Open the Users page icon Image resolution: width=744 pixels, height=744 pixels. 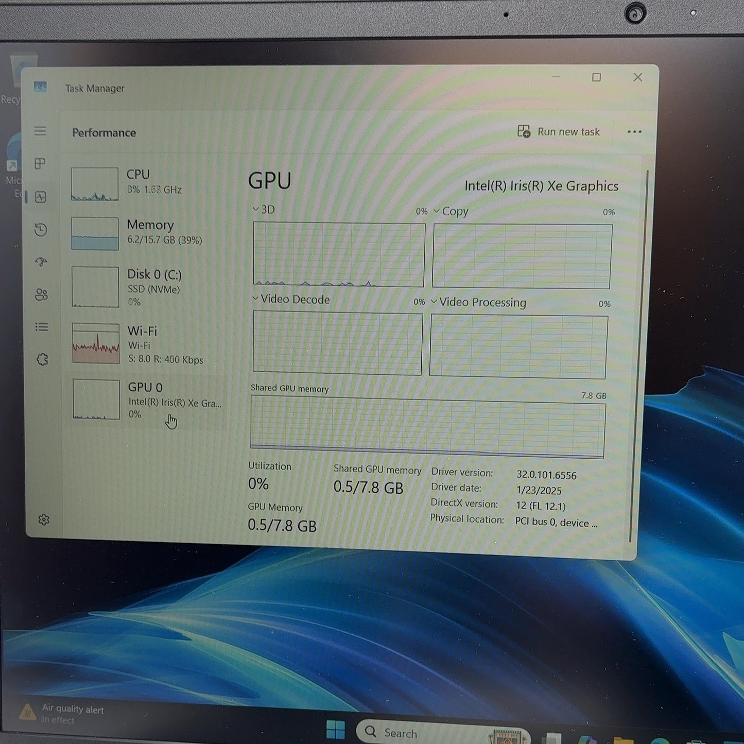(41, 295)
